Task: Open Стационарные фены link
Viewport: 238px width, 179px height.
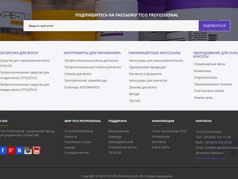Action: tap(209, 64)
